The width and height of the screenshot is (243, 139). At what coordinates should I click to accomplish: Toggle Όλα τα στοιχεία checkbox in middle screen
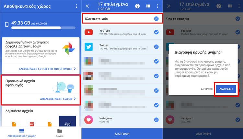[x=156, y=19]
